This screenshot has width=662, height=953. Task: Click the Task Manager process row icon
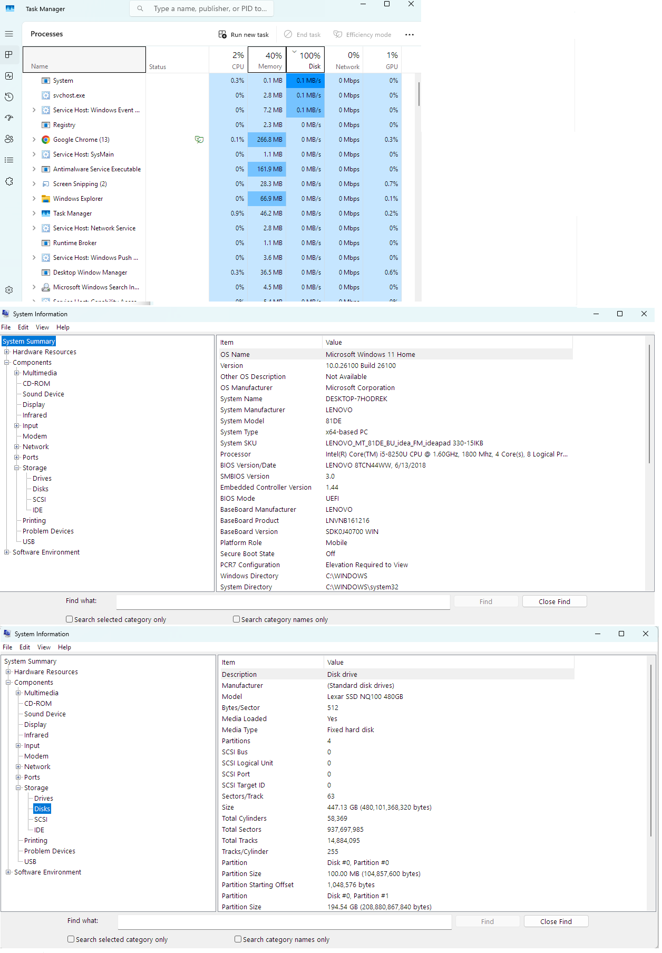[46, 213]
